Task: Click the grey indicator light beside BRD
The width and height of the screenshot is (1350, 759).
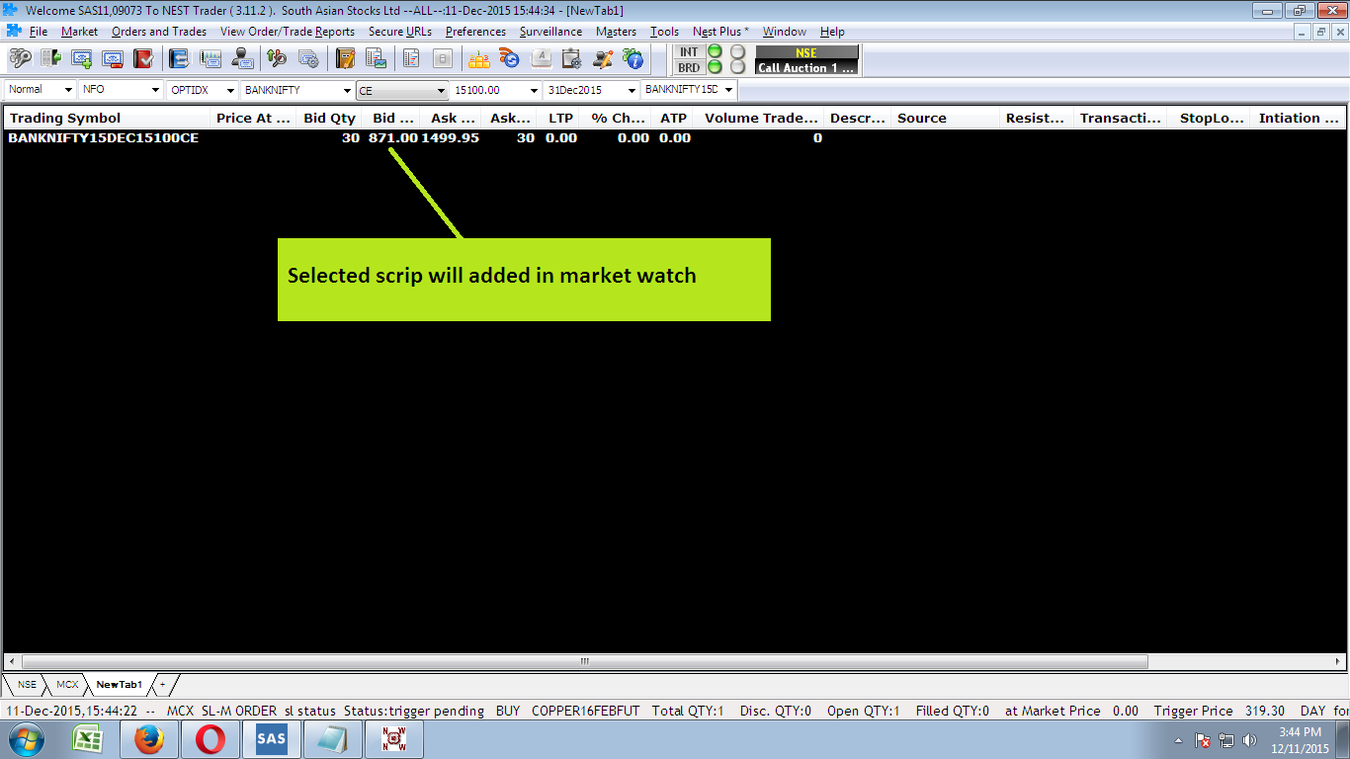Action: tap(737, 67)
